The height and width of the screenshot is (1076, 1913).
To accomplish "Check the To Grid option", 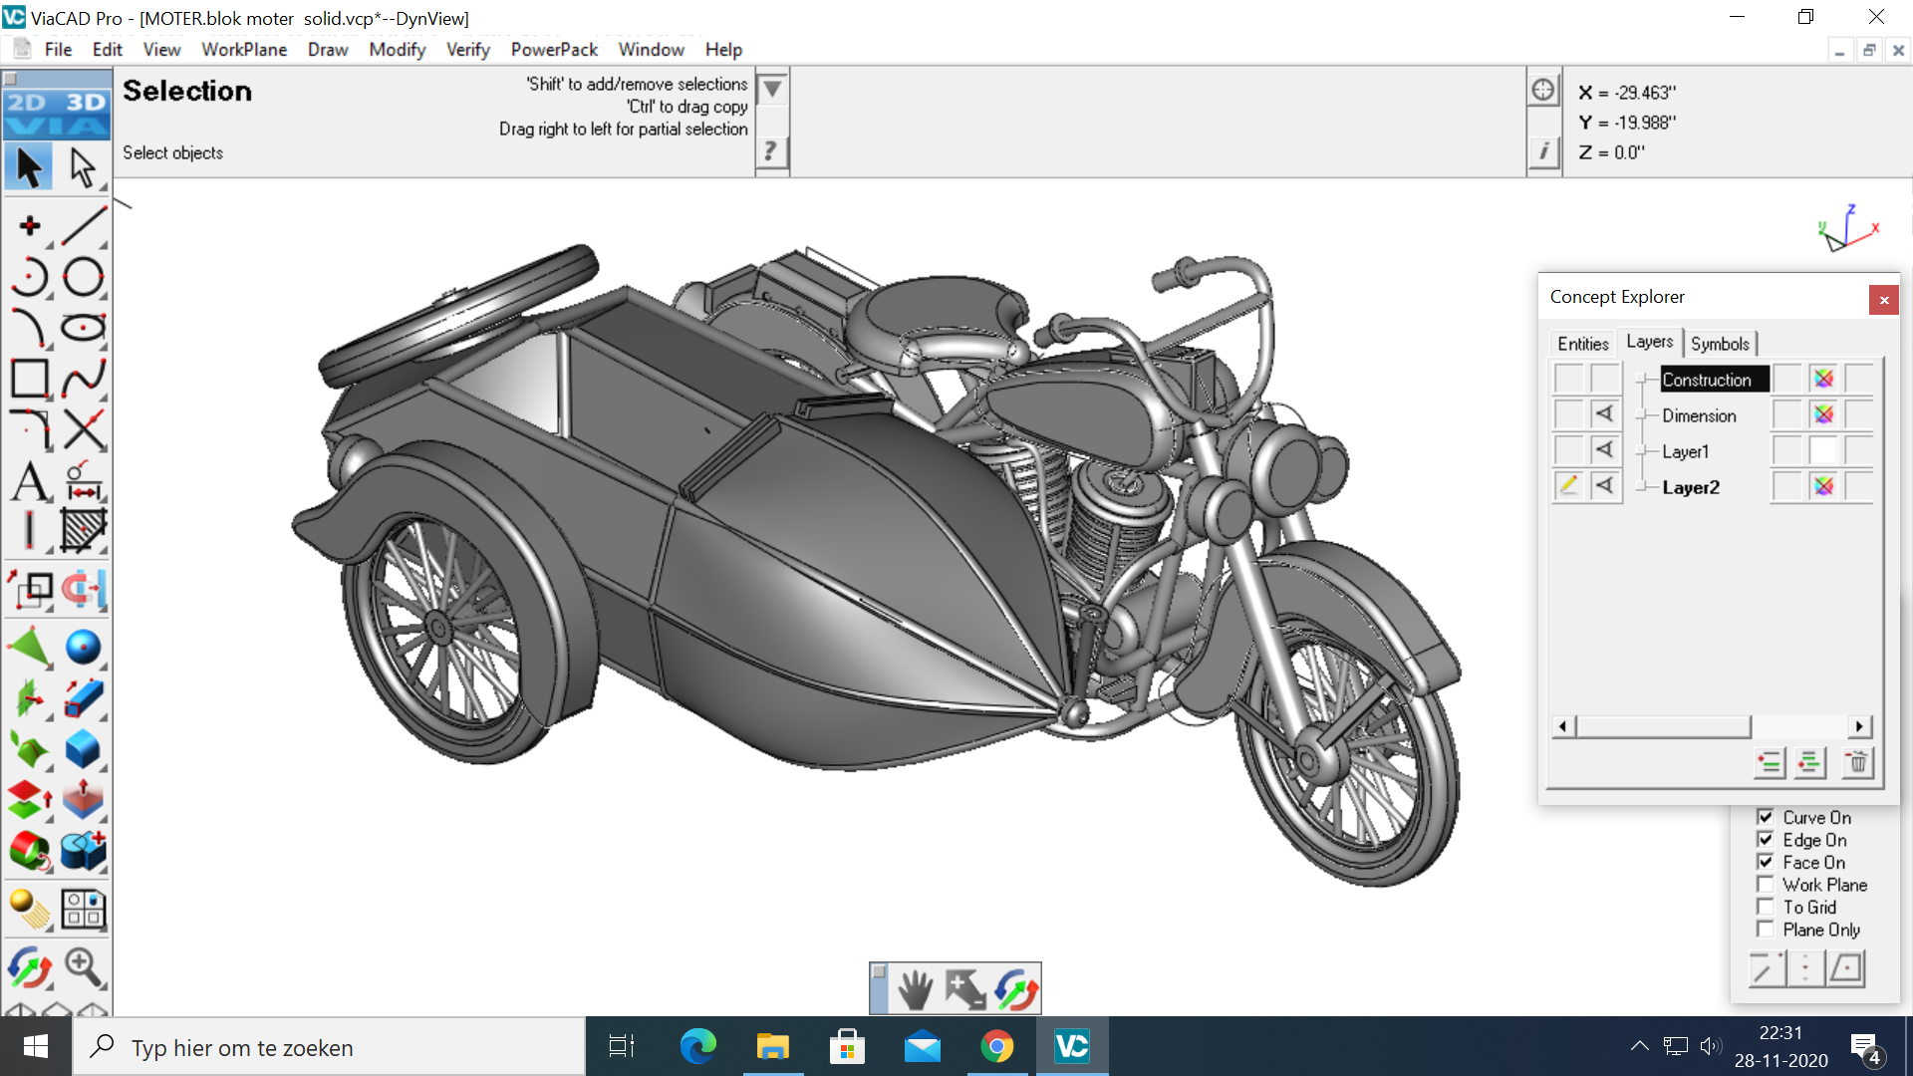I will pos(1766,907).
